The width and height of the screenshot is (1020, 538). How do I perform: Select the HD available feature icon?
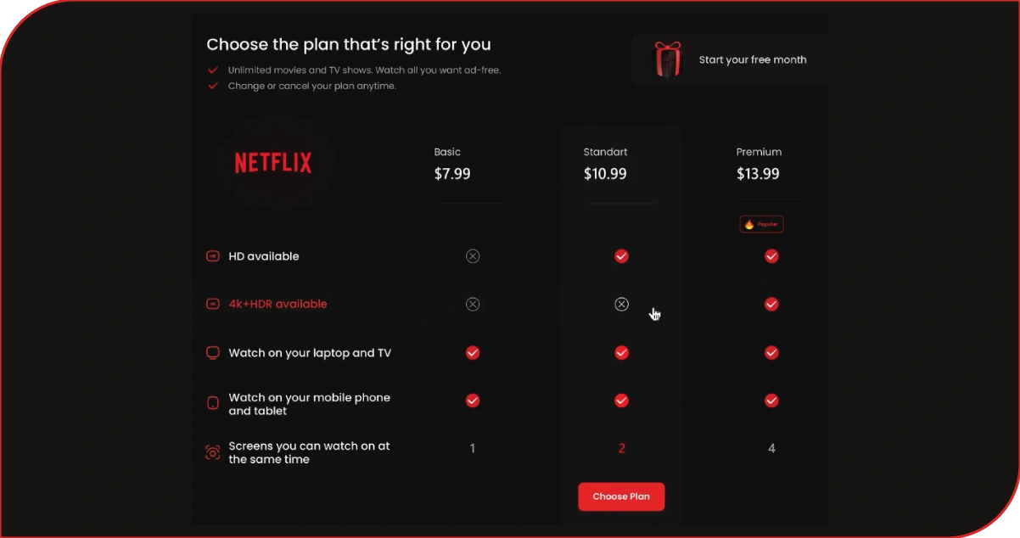pyautogui.click(x=212, y=255)
